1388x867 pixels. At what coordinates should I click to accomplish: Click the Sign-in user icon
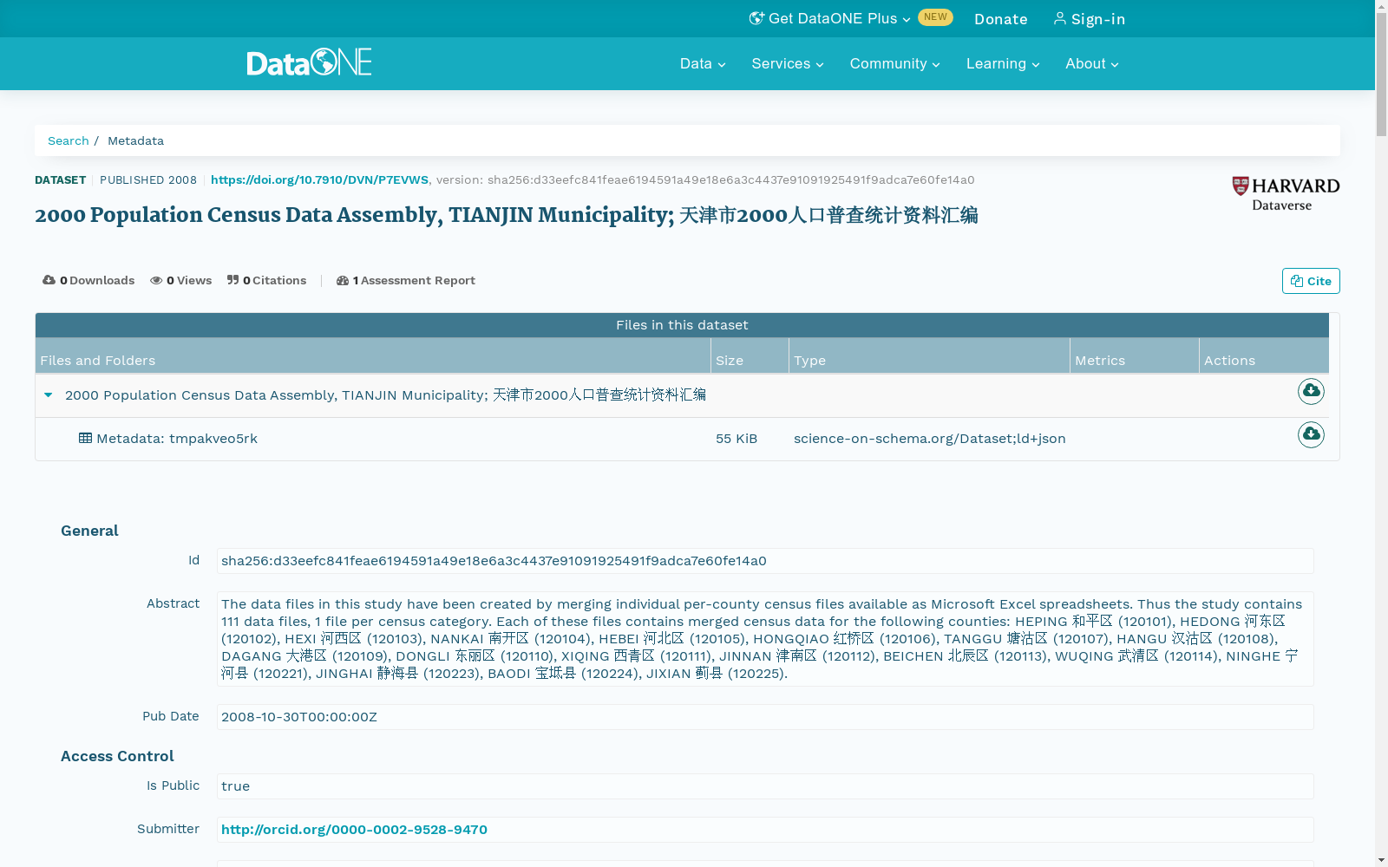tap(1059, 18)
